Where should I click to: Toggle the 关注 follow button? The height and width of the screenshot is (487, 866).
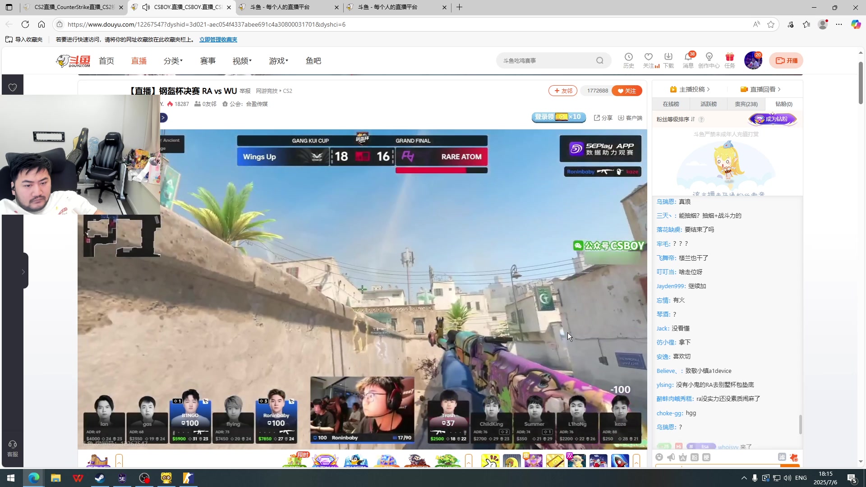tap(626, 91)
